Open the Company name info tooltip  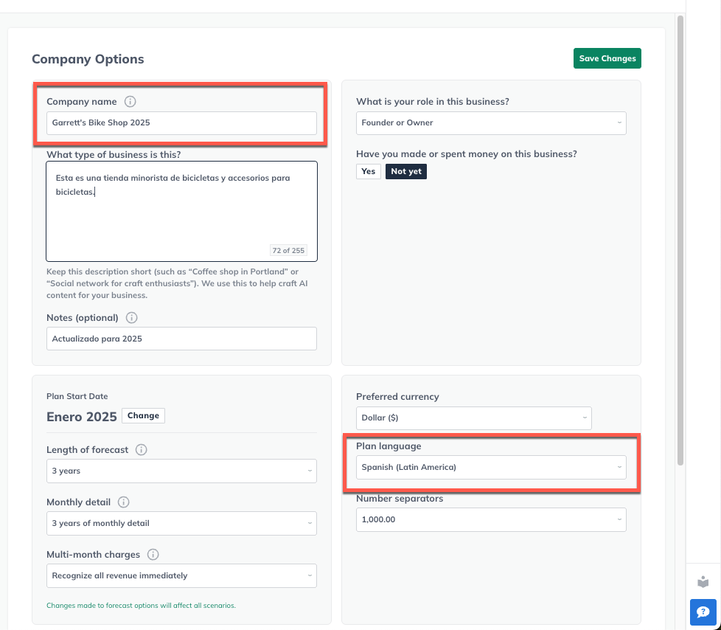[x=131, y=101]
